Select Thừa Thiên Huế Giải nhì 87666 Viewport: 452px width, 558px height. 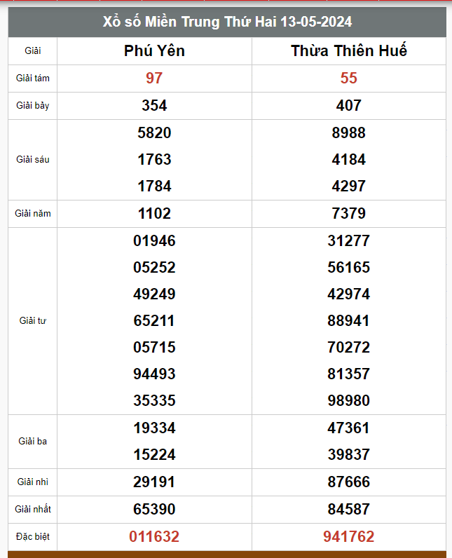(349, 482)
